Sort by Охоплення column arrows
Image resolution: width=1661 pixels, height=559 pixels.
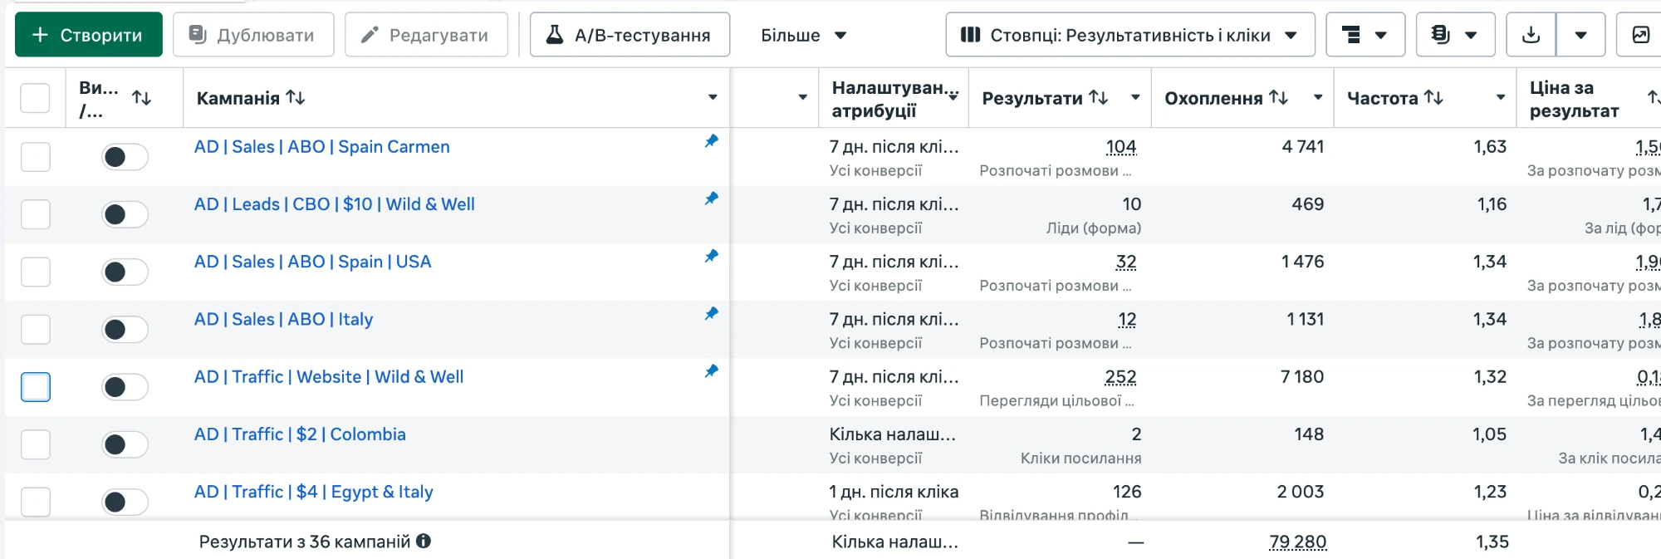(x=1279, y=97)
